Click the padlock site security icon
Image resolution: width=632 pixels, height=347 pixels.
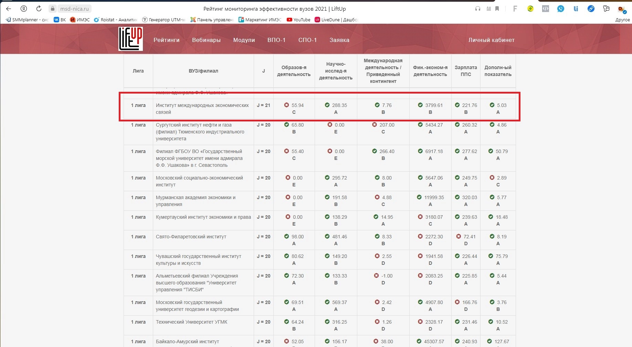(53, 9)
